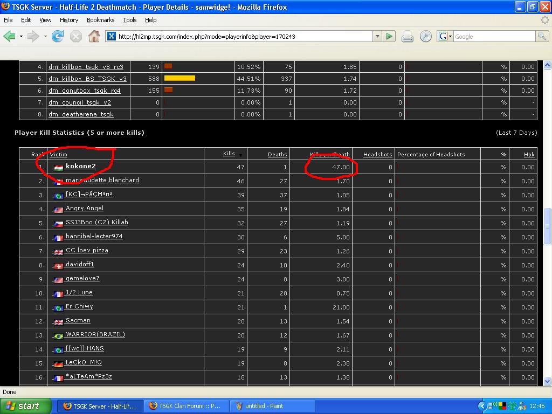Click the Reload page icon
The width and height of the screenshot is (552, 414).
click(x=58, y=37)
